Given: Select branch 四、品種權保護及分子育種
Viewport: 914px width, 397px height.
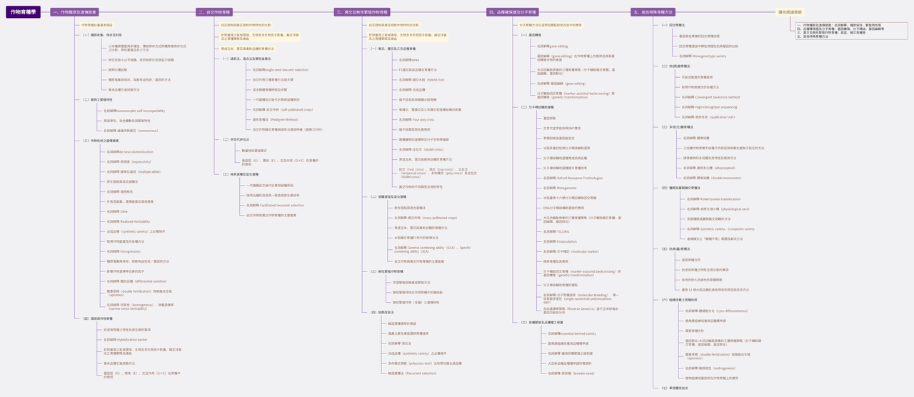Looking at the screenshot, I should click(x=512, y=12).
